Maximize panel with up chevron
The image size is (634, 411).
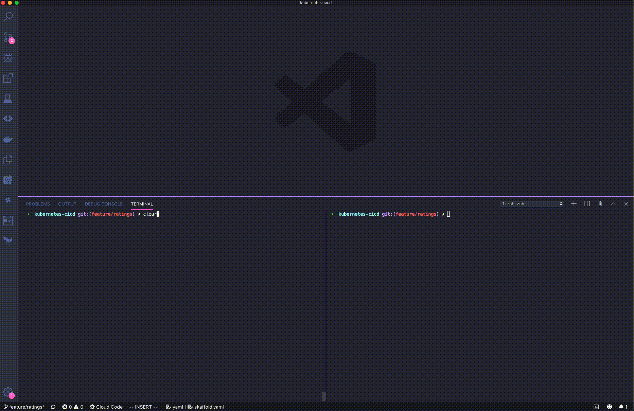[613, 204]
